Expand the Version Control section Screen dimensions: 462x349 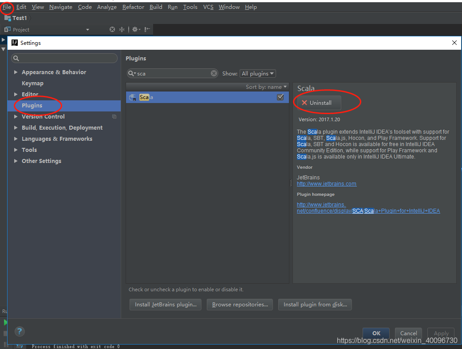(x=16, y=117)
